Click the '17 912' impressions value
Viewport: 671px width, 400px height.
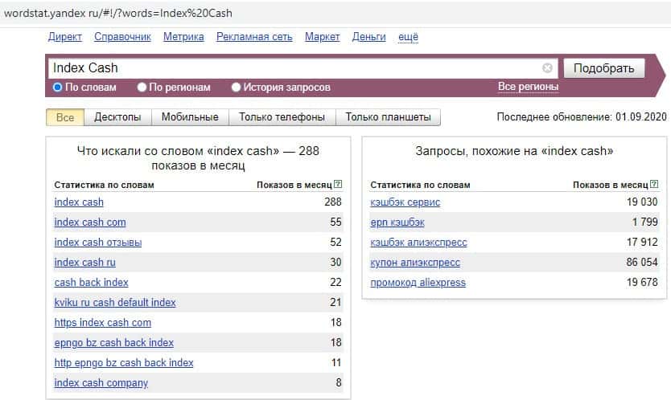coord(642,242)
